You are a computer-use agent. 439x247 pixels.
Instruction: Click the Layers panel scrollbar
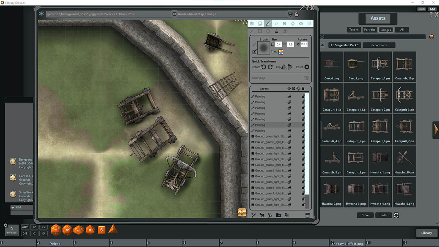[x=307, y=144]
